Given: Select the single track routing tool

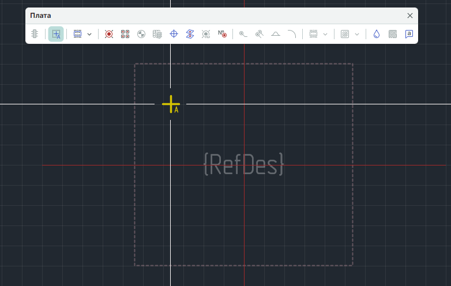Looking at the screenshot, I should (x=243, y=34).
